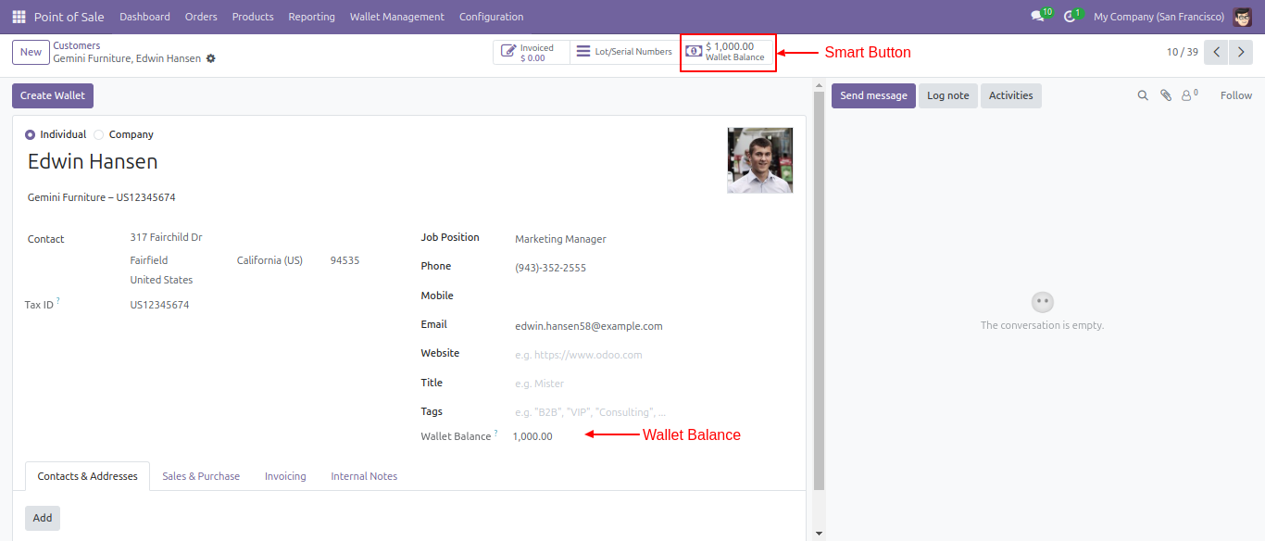Open the activities clock icon in navbar

tap(1070, 17)
